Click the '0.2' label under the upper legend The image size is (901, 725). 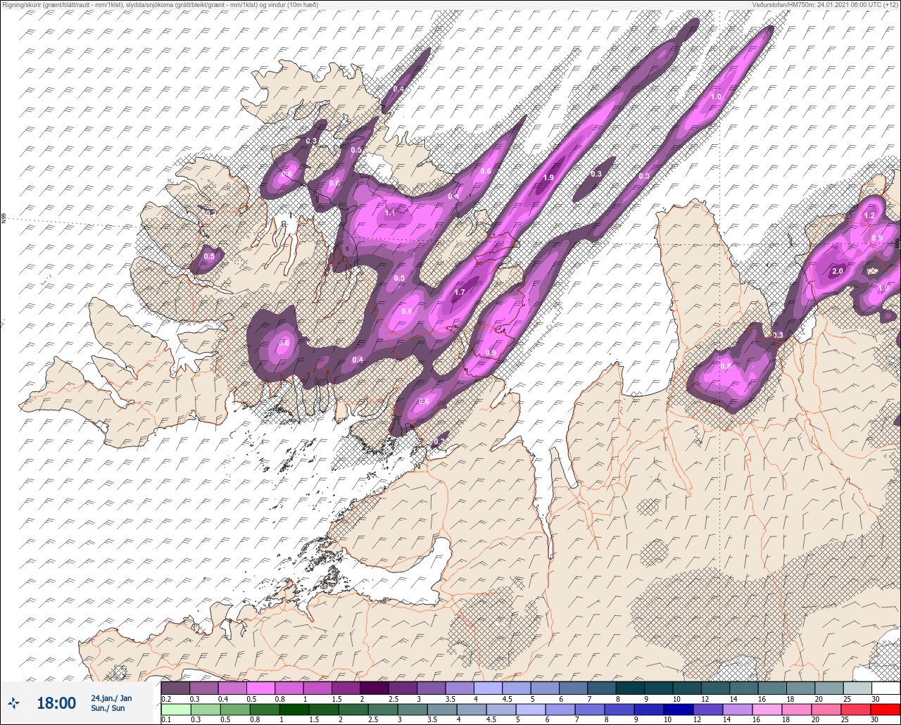[x=166, y=698]
